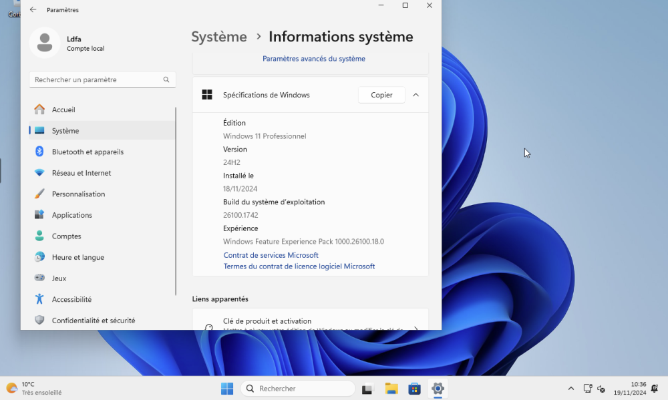Click the Rechercher un paramètre field
Screen dimensions: 668x400
(97, 79)
